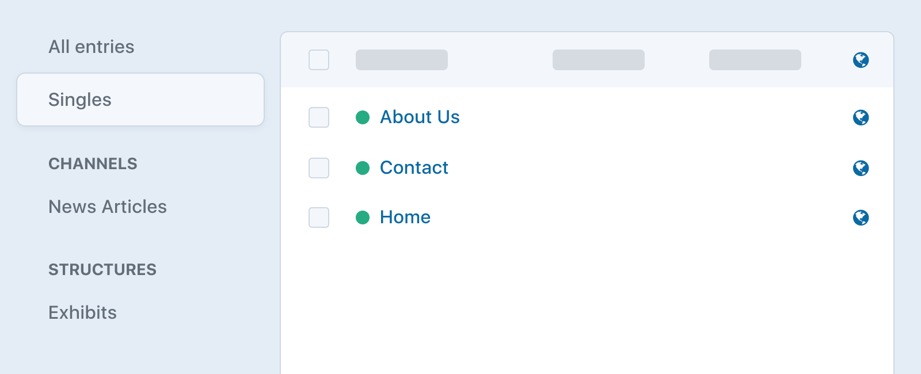Toggle the select-all checkbox in the header row
Screen dimensions: 921x374
pyautogui.click(x=318, y=60)
